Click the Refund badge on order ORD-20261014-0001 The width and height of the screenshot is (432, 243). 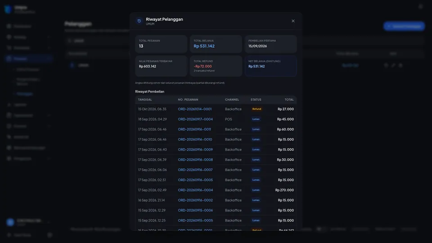[256, 109]
